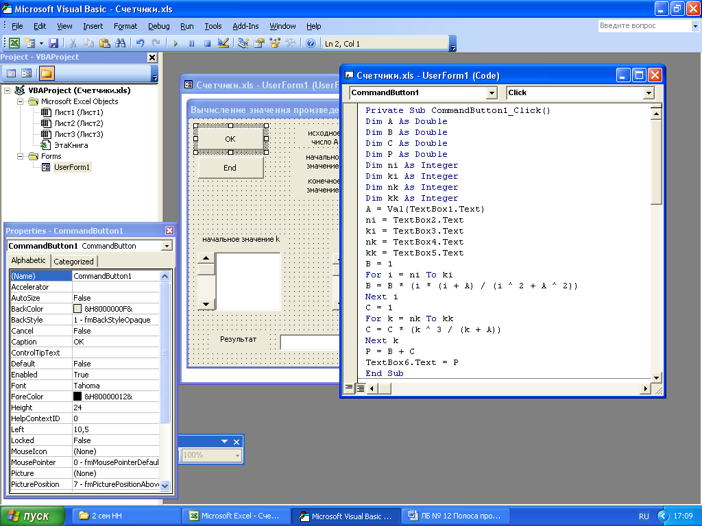The height and width of the screenshot is (526, 702).
Task: Collapse the Forms folder in tree
Action: 20,157
